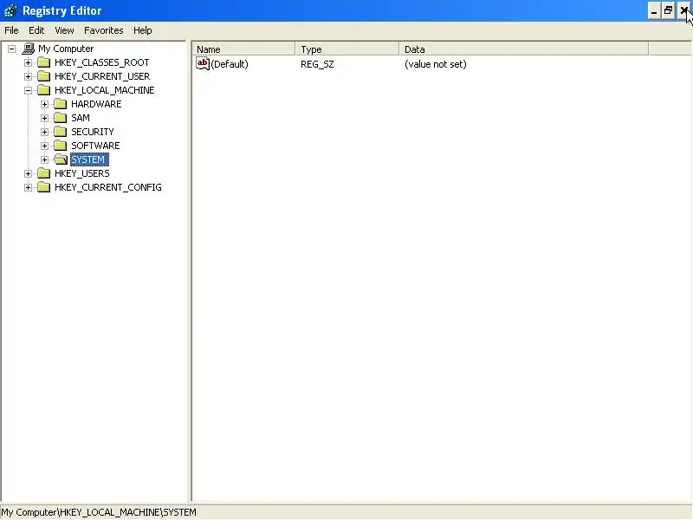Open the File menu
The height and width of the screenshot is (520, 693).
click(11, 30)
